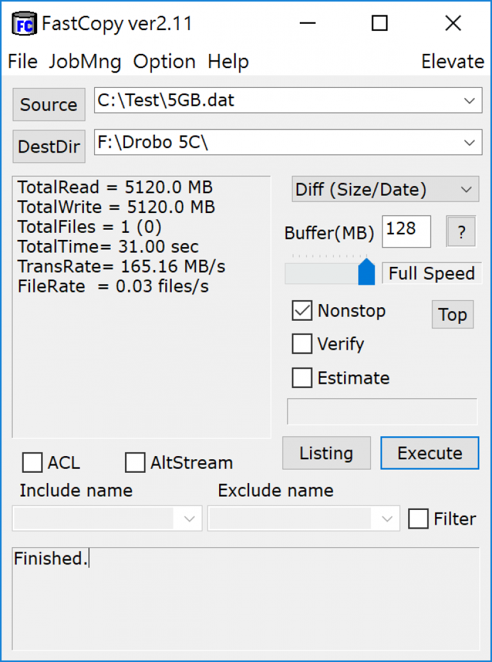Click the Full Speed slider handle
The width and height of the screenshot is (492, 662).
[366, 272]
